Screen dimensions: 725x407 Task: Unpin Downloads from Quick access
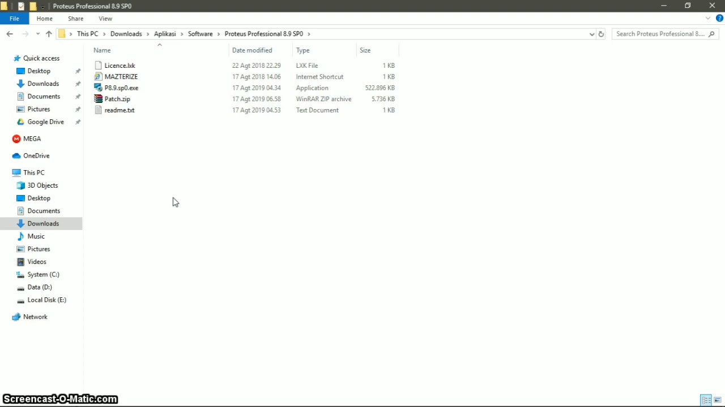coord(78,84)
